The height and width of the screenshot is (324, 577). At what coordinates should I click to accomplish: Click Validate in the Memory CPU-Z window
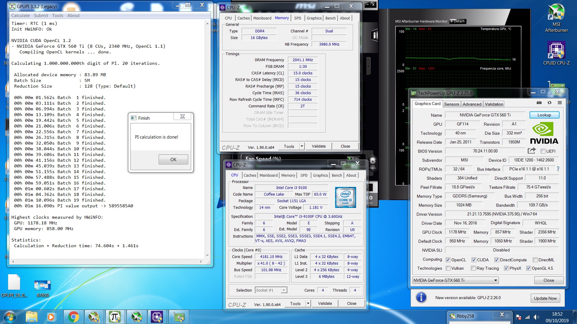pos(319,146)
